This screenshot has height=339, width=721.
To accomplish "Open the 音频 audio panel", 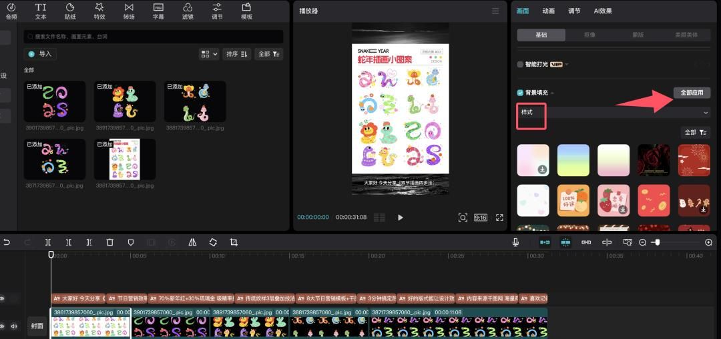I will click(11, 11).
